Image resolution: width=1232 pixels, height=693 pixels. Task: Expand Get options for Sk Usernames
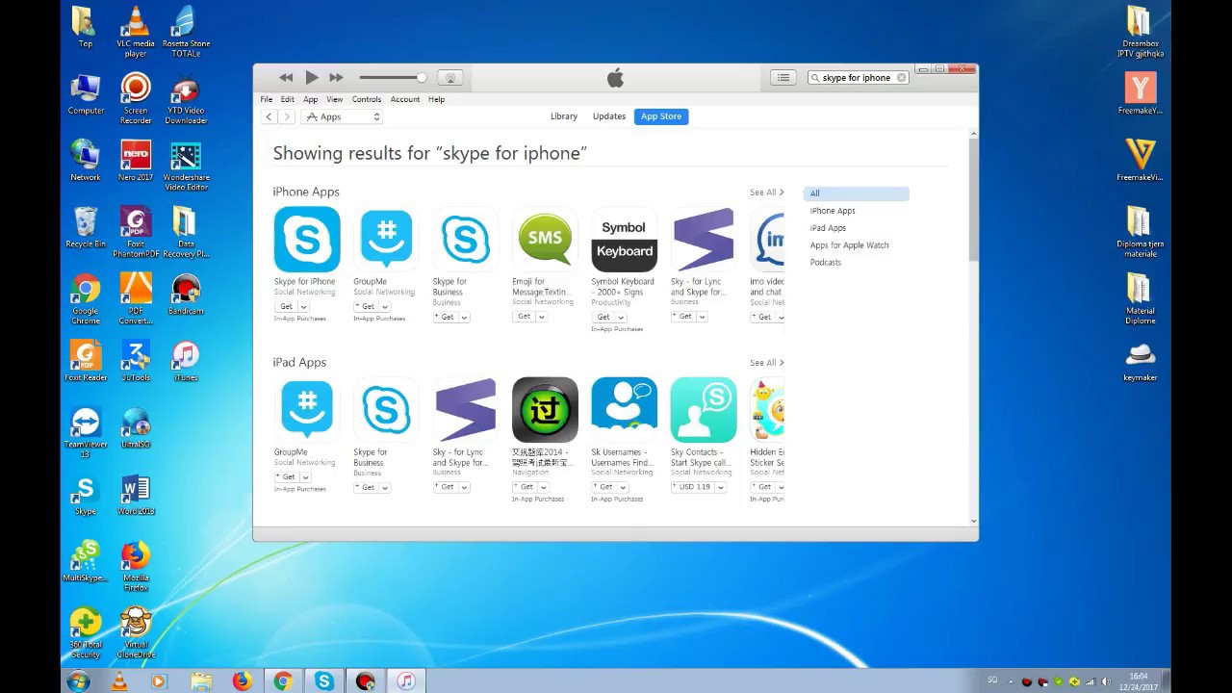[x=621, y=487]
